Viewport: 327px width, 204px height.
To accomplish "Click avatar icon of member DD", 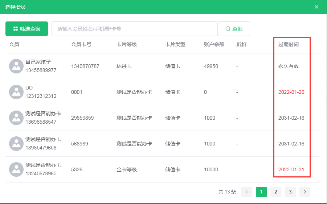I will point(16,92).
